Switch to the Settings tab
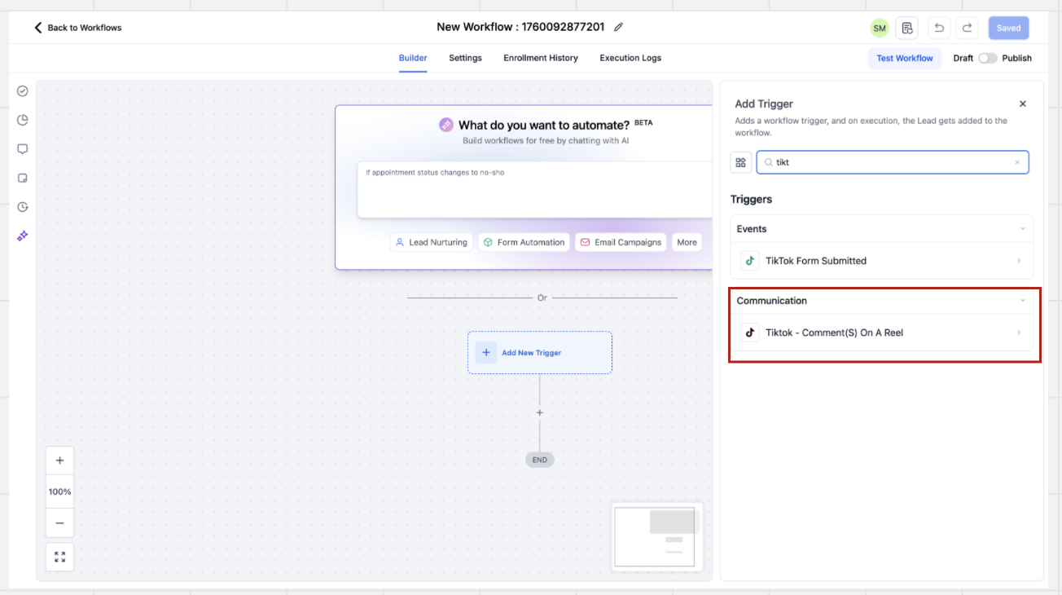 pyautogui.click(x=465, y=58)
